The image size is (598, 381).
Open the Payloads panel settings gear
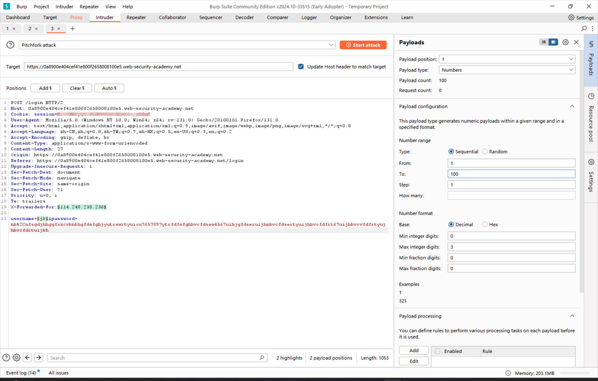(x=565, y=42)
